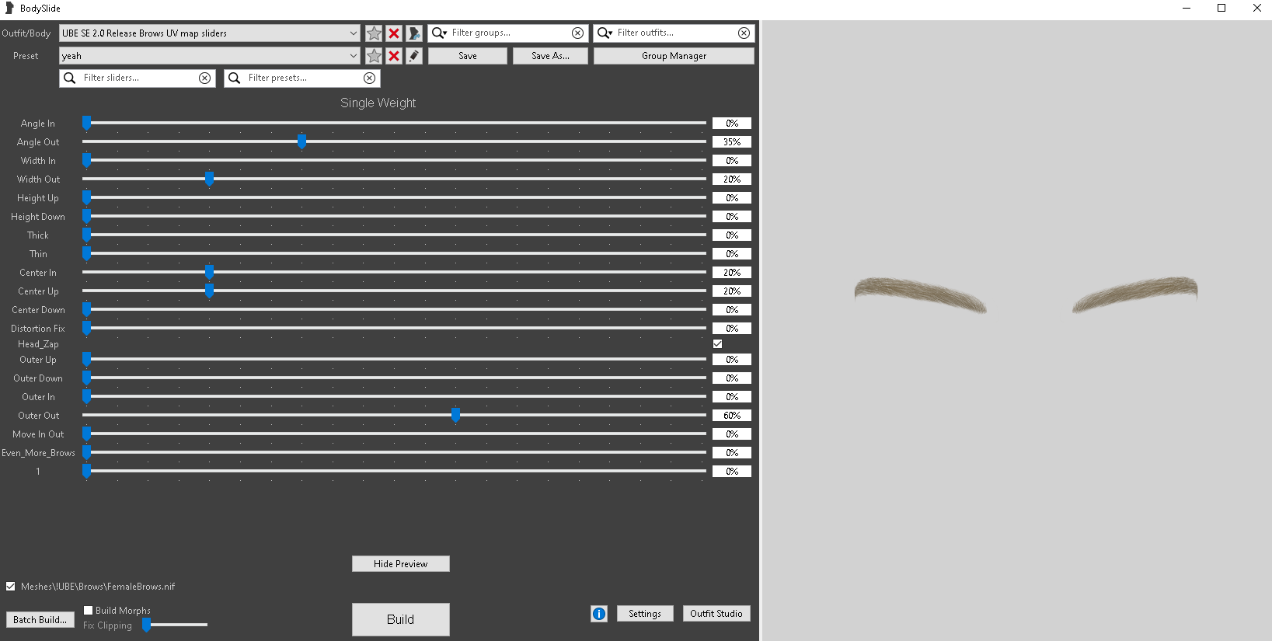The image size is (1272, 641).
Task: Delete the 'yeah' preset with red X
Action: (394, 56)
